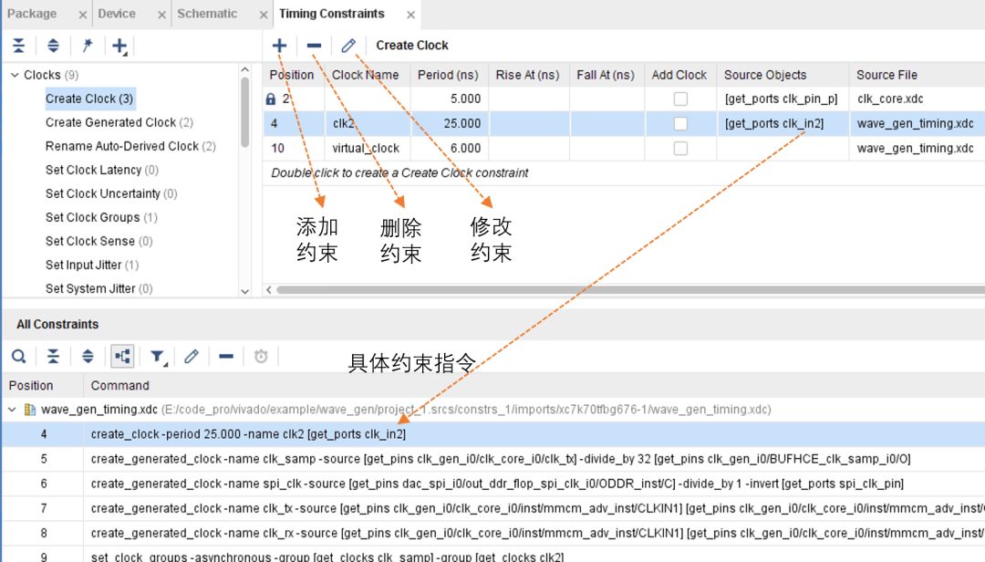Click the disabled clock icon in All Constraints
Image resolution: width=985 pixels, height=562 pixels.
coord(261,357)
